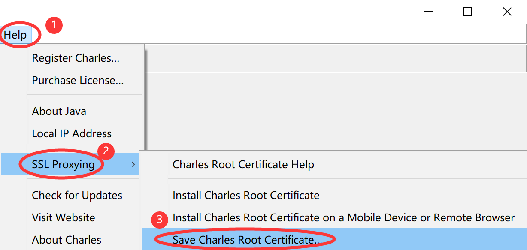The image size is (527, 250).
Task: Show Local IP Address
Action: (x=72, y=133)
